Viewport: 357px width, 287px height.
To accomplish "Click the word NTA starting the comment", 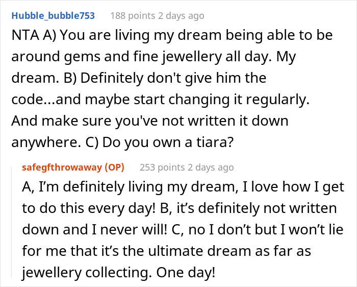I will 25,35.
